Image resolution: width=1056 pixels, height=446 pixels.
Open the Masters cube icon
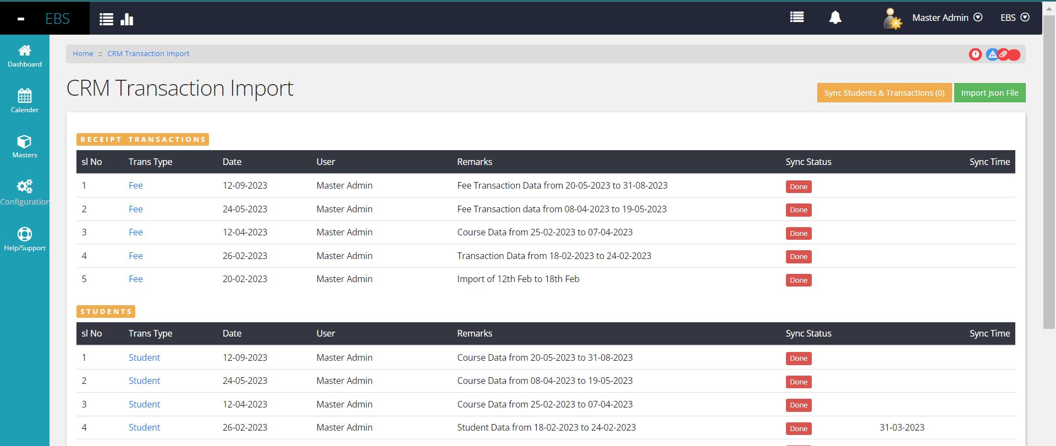(25, 147)
